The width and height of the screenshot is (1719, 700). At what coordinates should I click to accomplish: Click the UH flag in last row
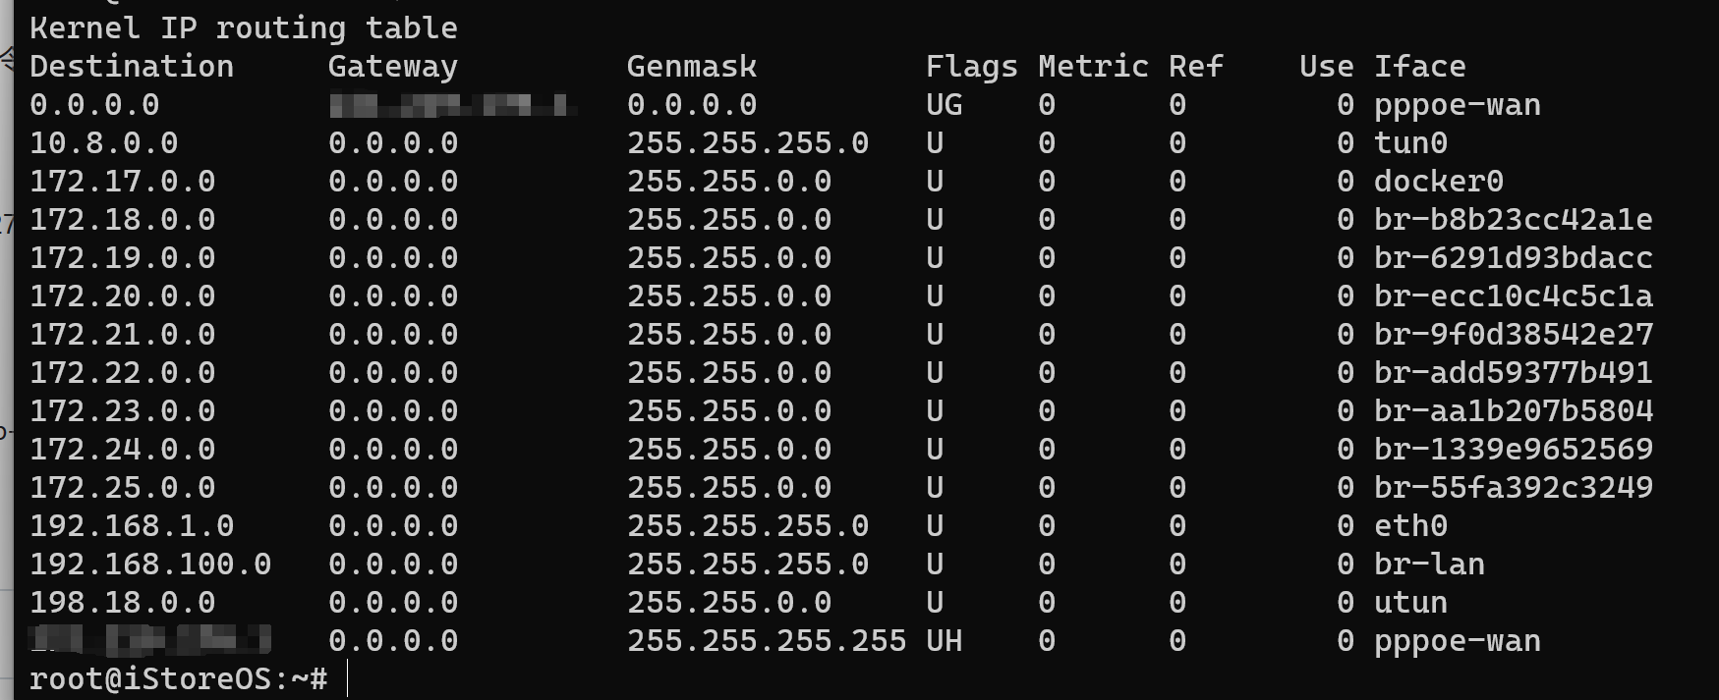[944, 640]
